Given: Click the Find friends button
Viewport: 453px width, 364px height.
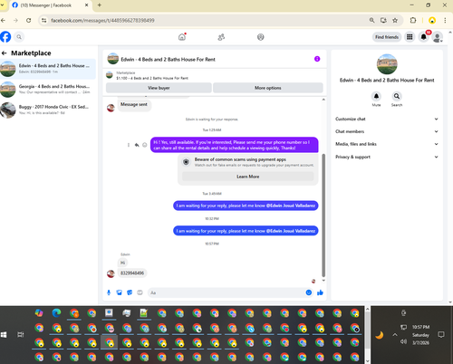Looking at the screenshot, I should pyautogui.click(x=387, y=37).
